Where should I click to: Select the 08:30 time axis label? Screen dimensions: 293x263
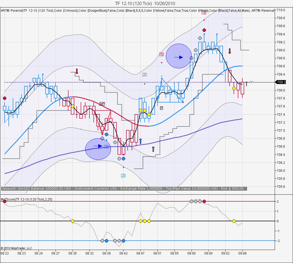(x=72, y=253)
